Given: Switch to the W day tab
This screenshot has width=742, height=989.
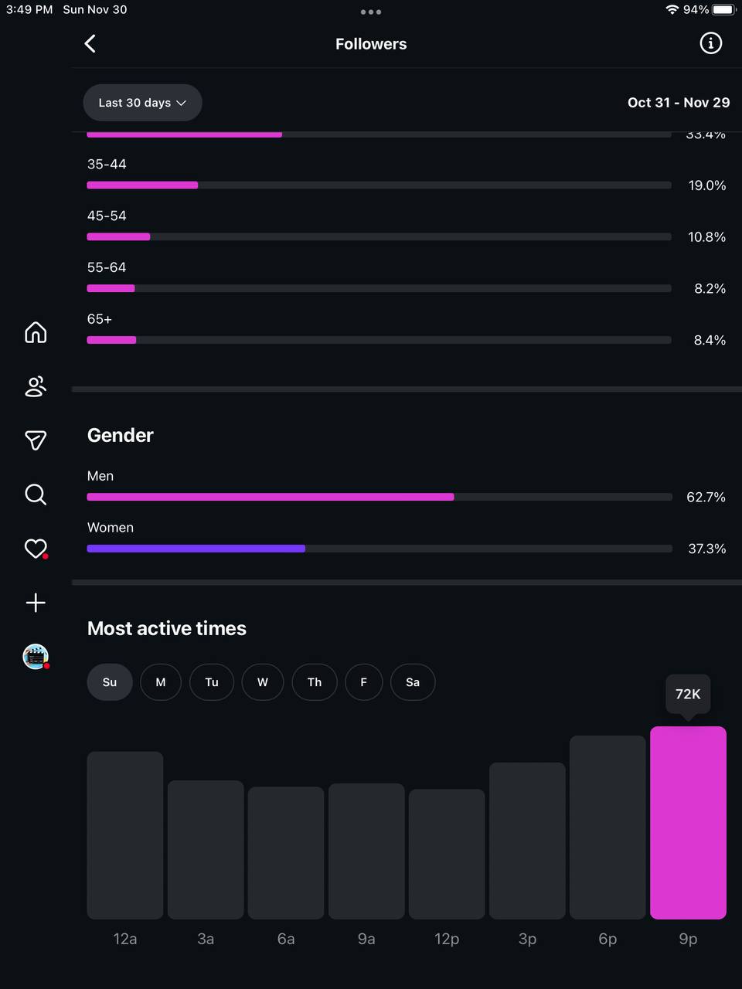Looking at the screenshot, I should click(x=263, y=682).
